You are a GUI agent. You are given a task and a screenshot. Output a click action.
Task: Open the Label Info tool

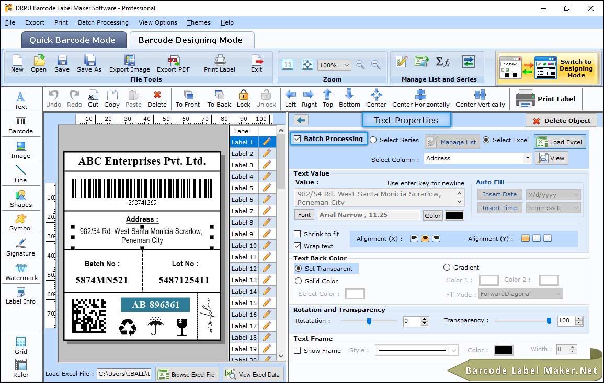tap(21, 296)
